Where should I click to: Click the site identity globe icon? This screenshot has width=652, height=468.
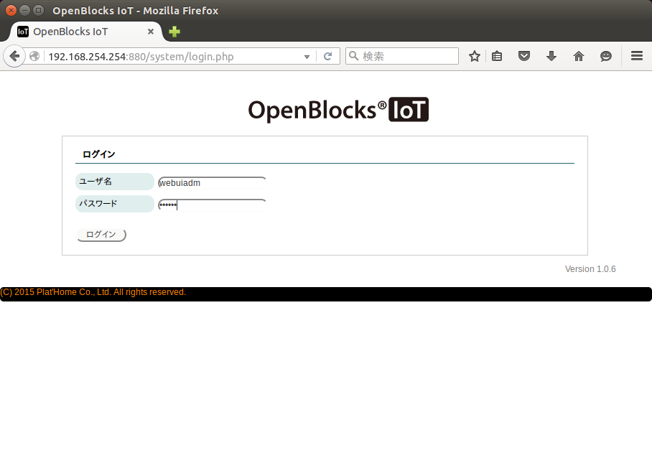point(34,56)
